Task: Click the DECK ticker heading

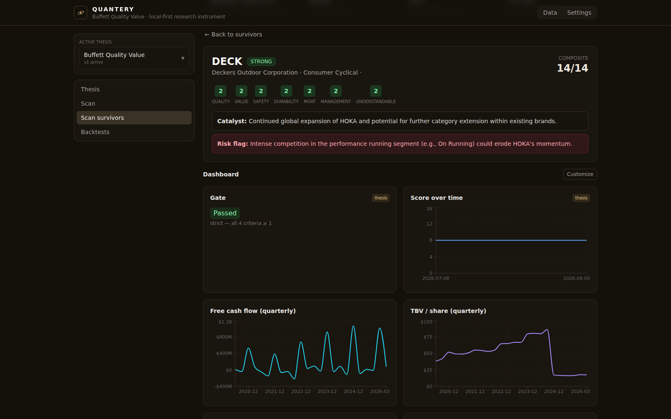Action: 227,62
